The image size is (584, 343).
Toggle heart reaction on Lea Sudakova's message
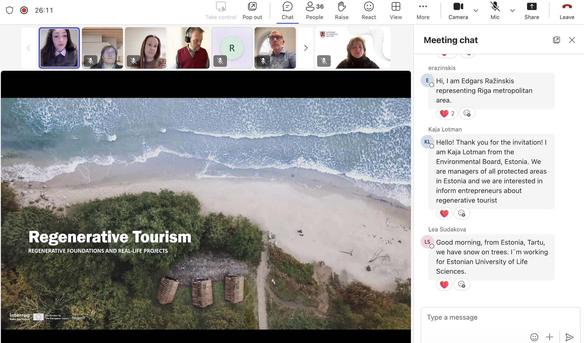click(444, 284)
